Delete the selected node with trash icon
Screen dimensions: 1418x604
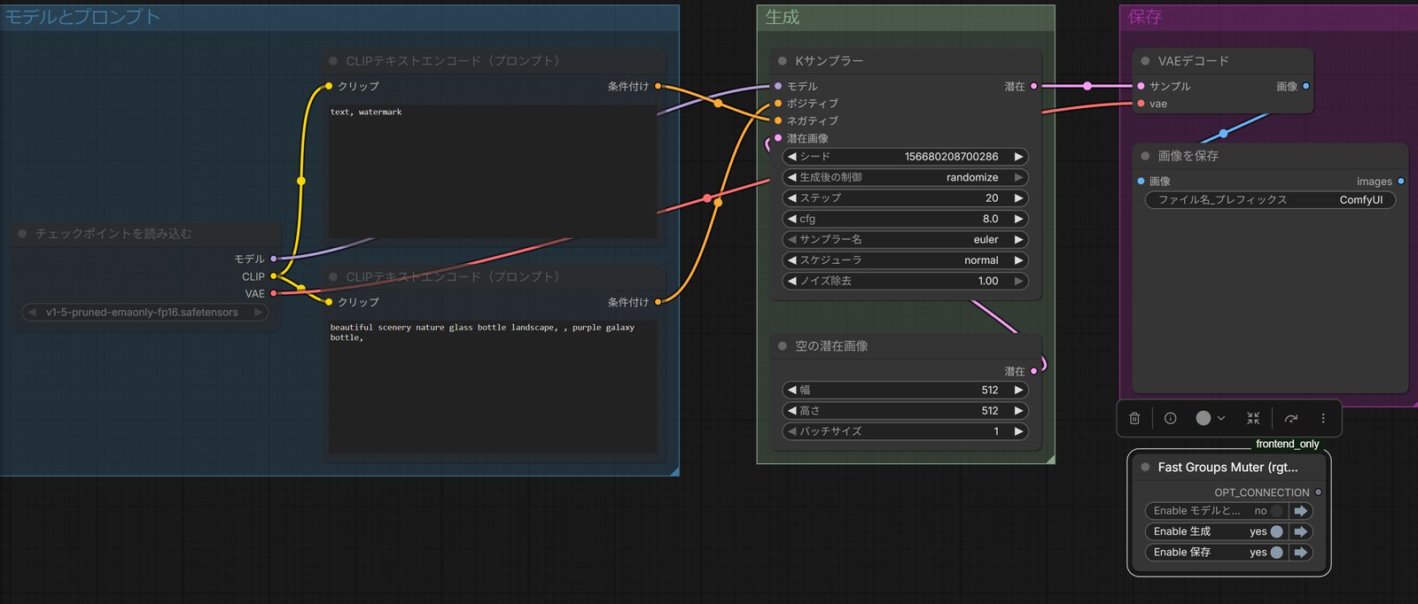[1134, 418]
